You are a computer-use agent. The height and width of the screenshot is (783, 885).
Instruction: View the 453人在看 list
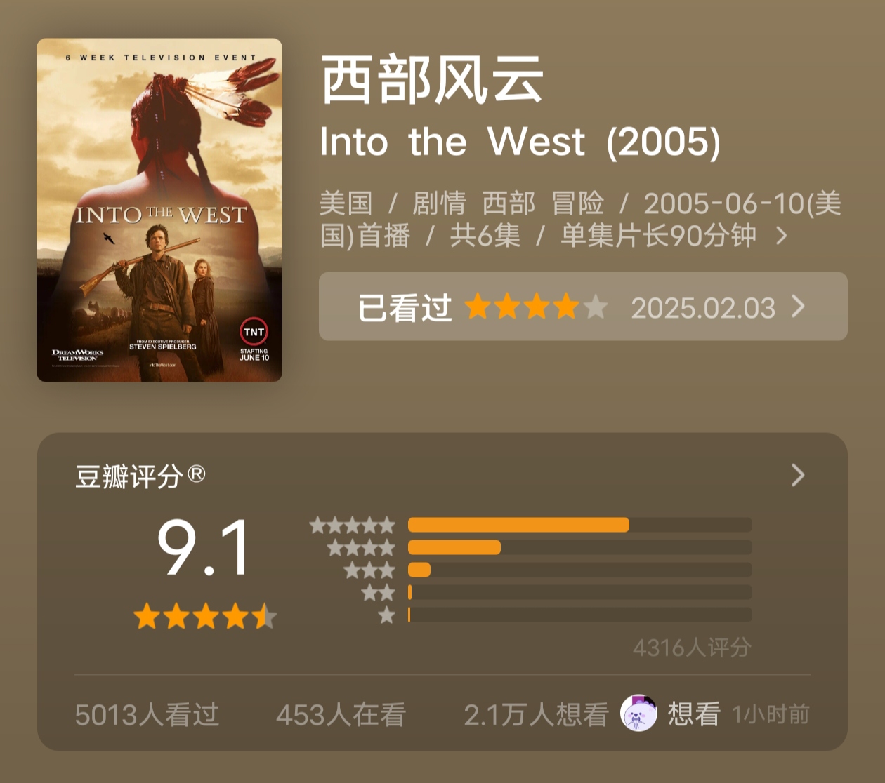[341, 715]
